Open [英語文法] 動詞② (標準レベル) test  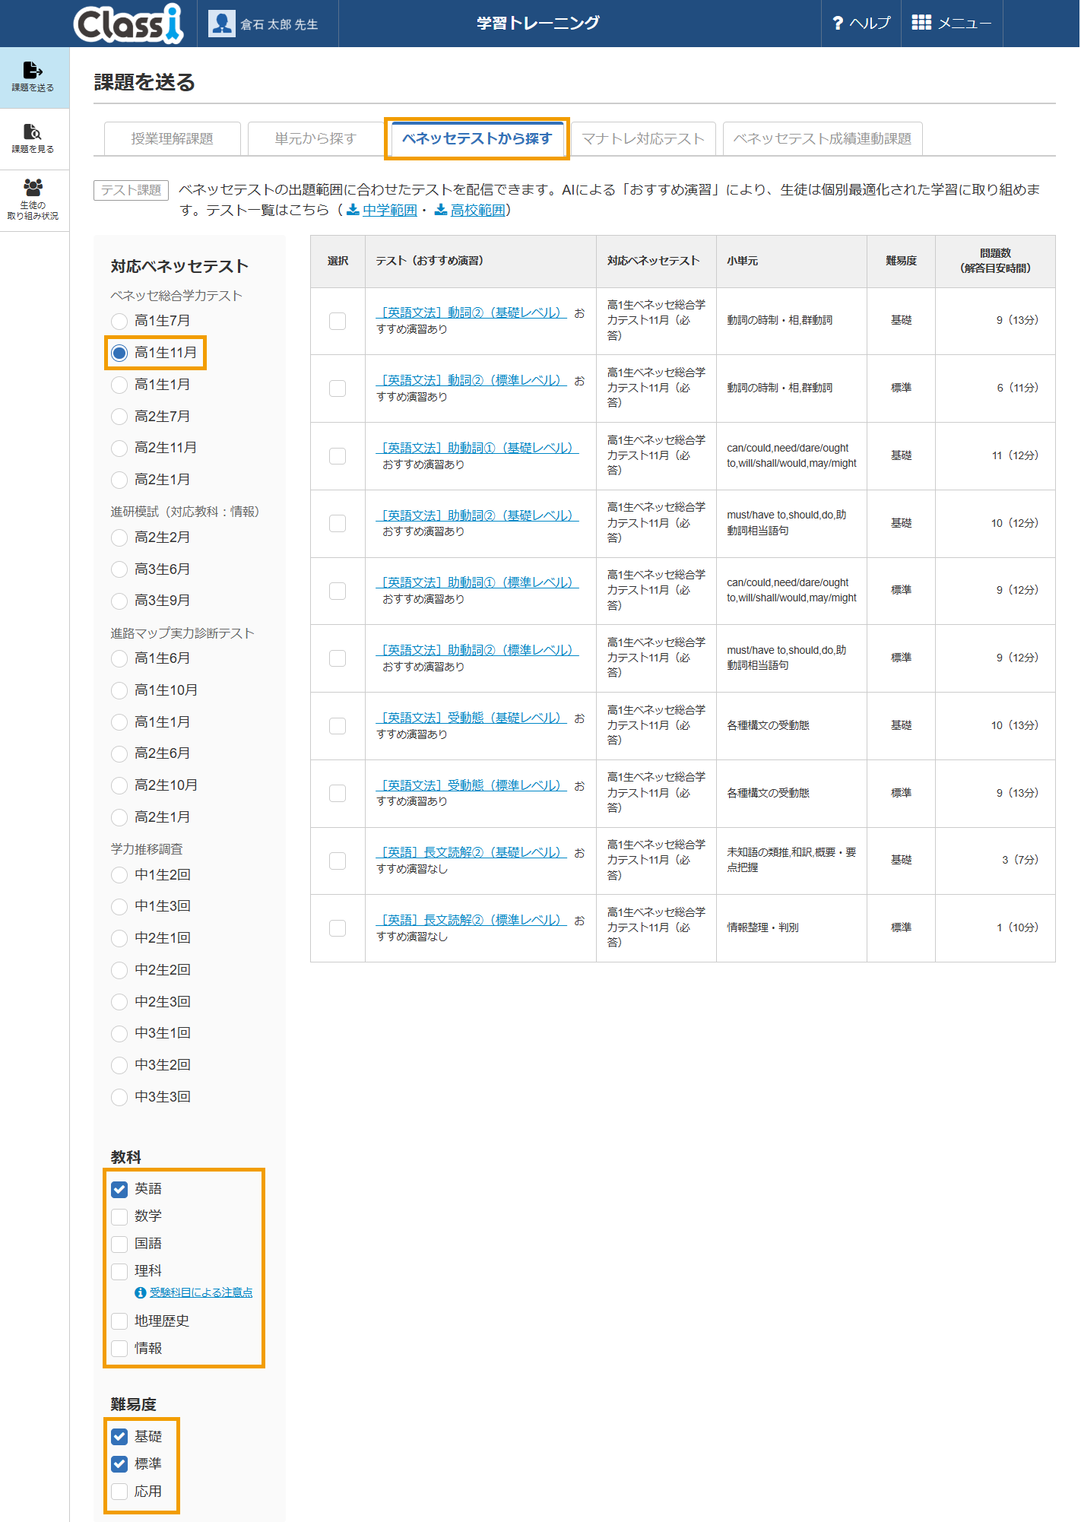click(471, 380)
